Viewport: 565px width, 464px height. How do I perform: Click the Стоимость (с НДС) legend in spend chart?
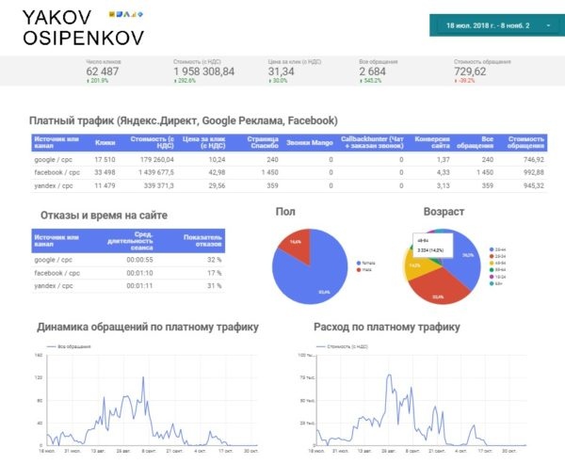(342, 346)
